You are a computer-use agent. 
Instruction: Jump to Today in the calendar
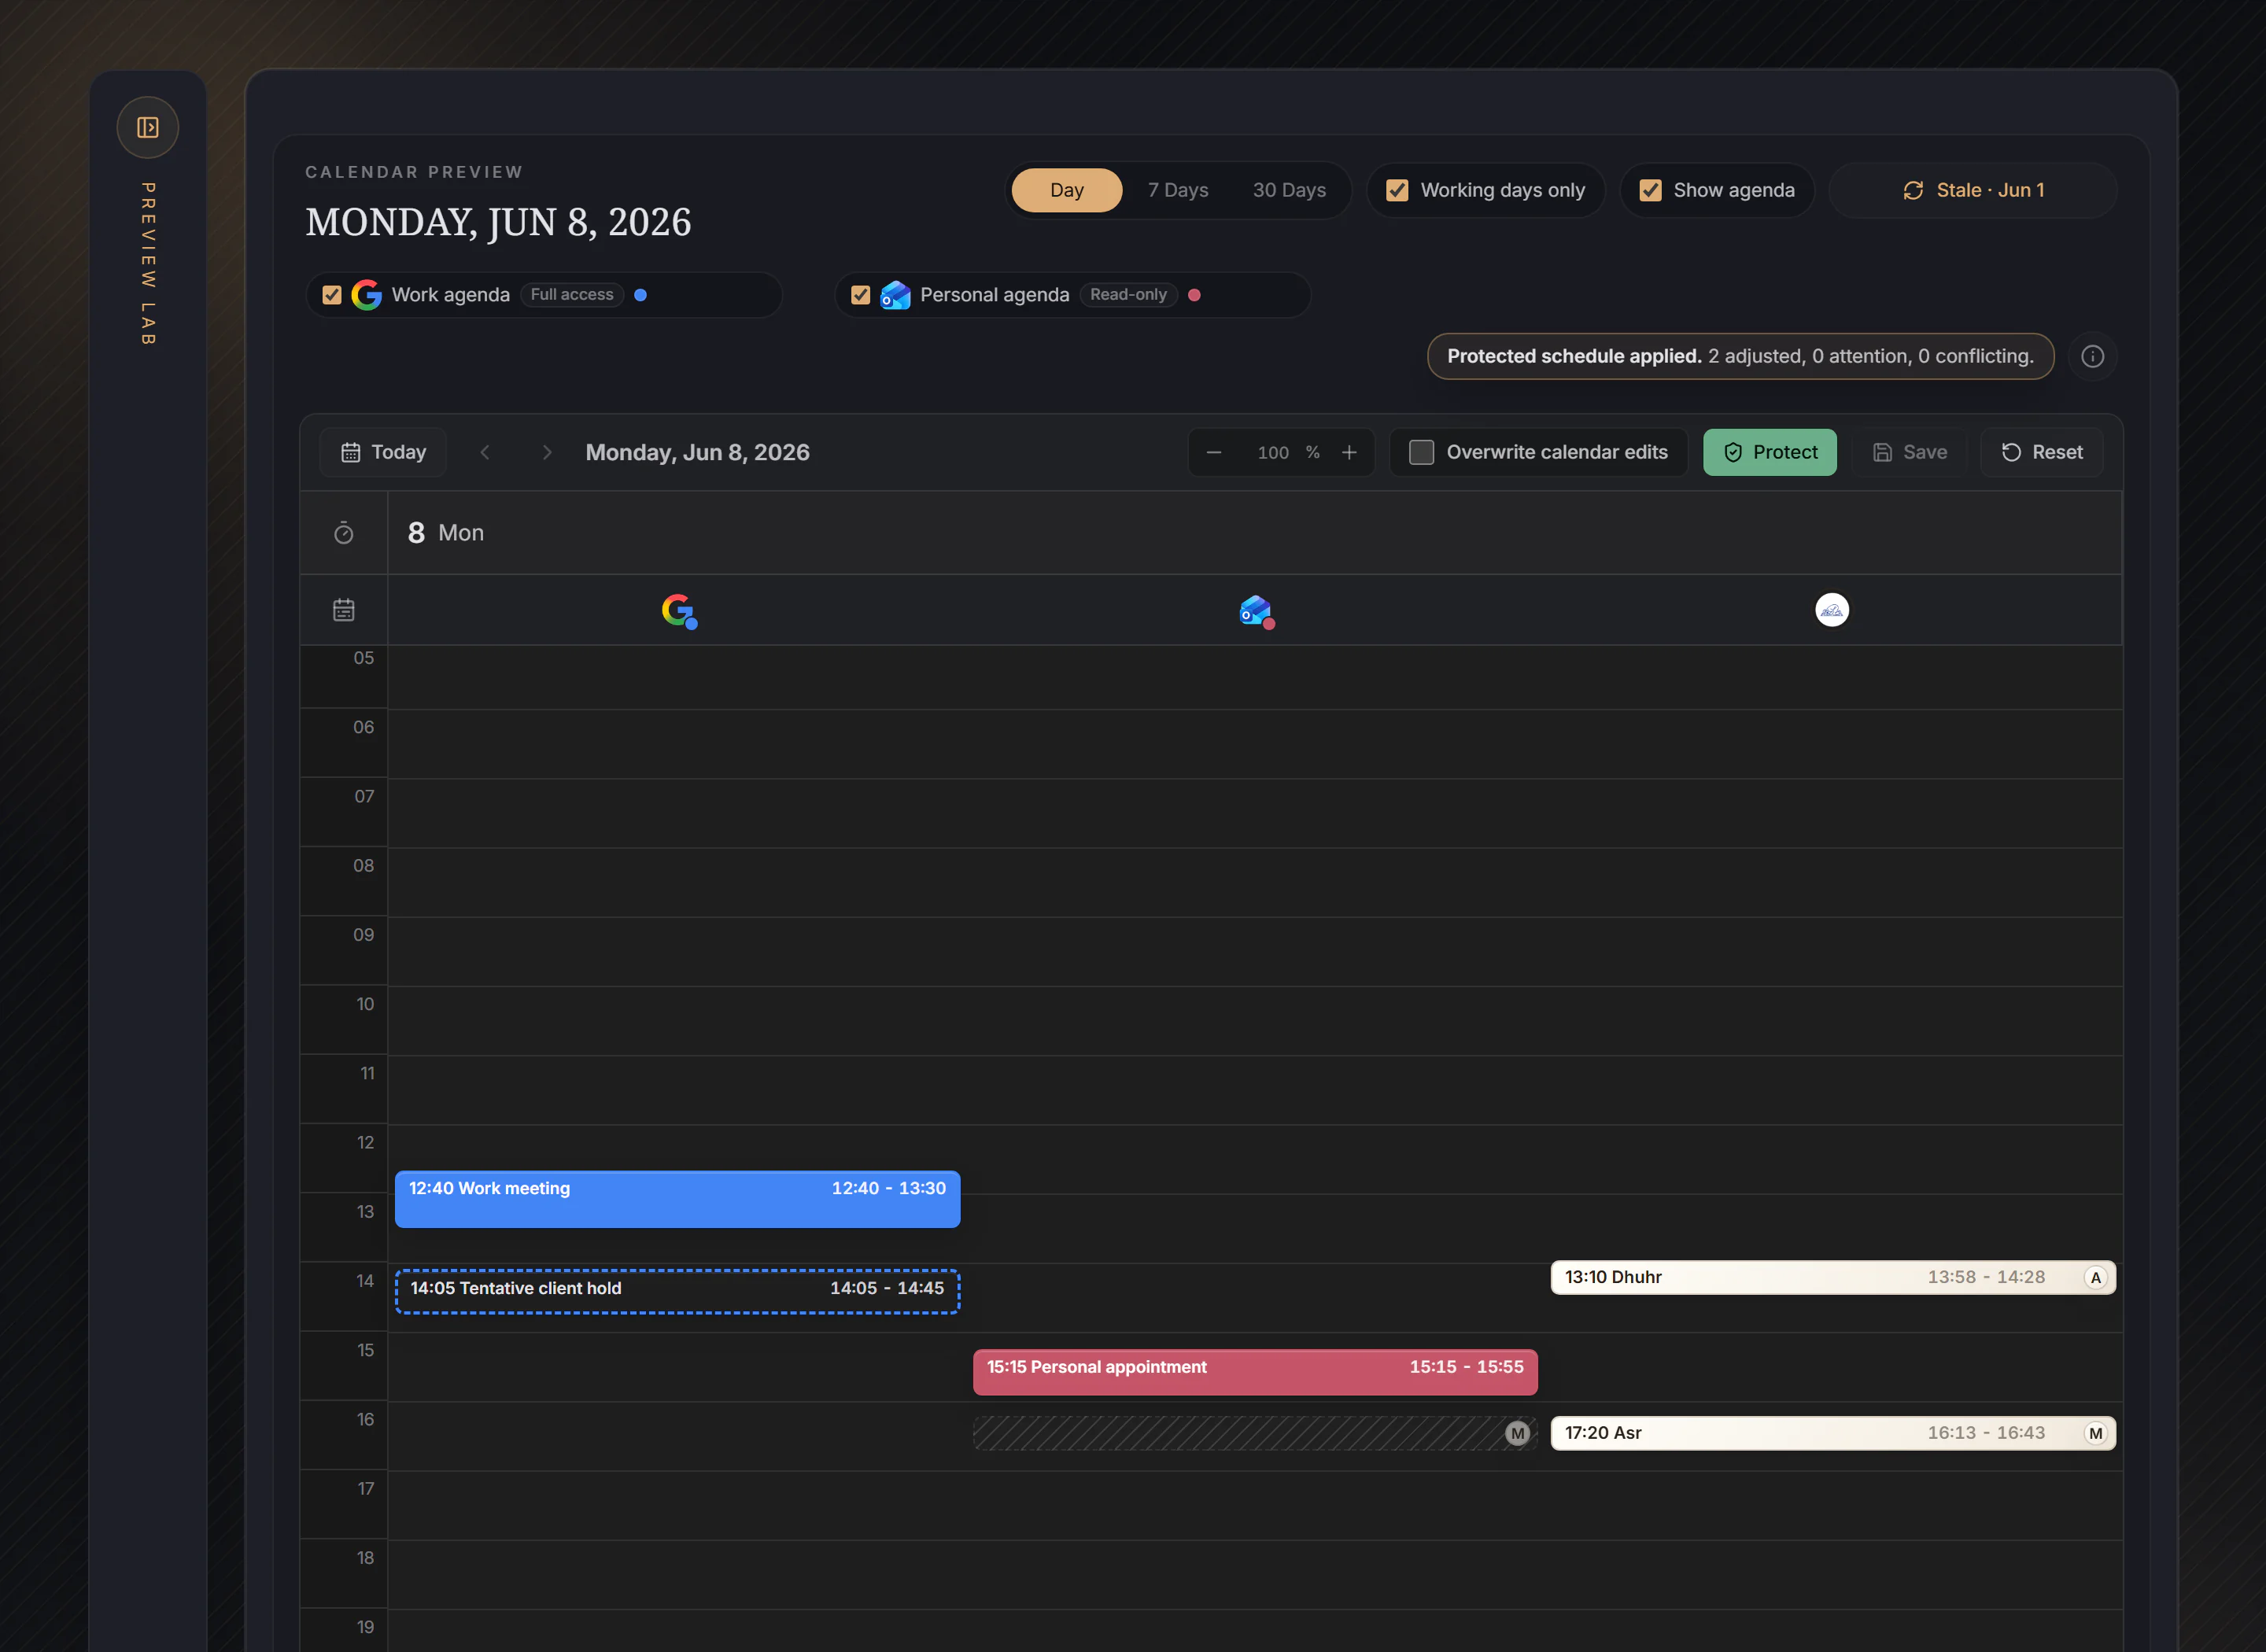pos(383,452)
